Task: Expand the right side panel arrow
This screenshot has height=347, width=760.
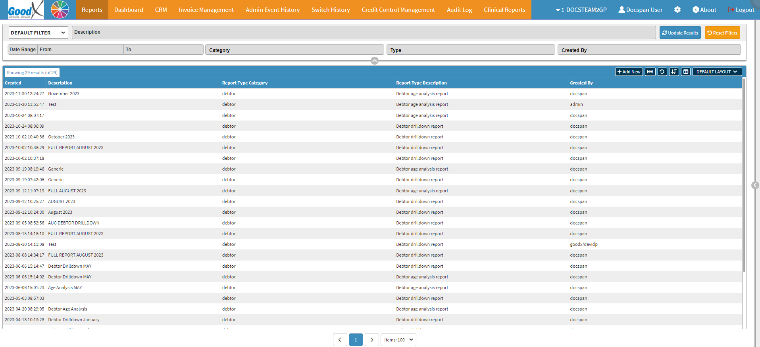Action: [755, 185]
